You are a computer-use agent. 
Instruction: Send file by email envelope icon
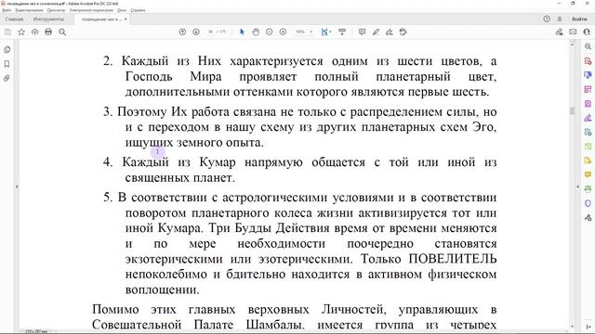click(573, 32)
